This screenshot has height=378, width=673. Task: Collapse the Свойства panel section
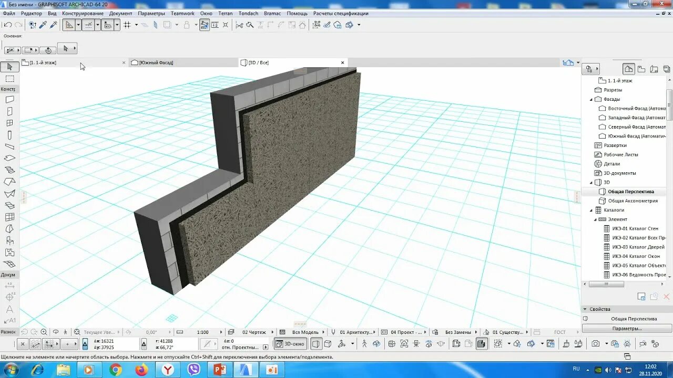tap(585, 309)
